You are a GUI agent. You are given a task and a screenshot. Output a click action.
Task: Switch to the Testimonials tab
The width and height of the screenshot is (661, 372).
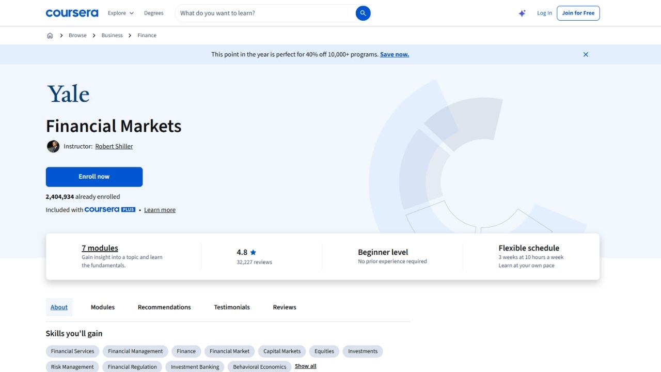[232, 307]
